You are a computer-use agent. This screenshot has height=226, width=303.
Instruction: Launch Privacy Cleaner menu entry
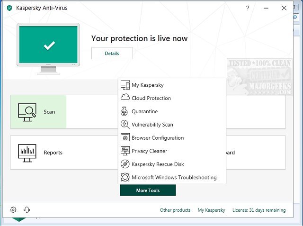tap(149, 151)
